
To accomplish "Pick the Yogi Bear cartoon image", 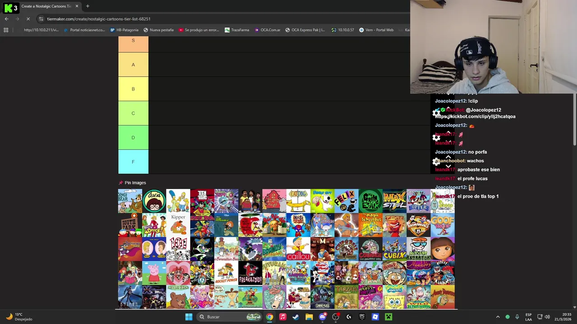I will point(130,201).
